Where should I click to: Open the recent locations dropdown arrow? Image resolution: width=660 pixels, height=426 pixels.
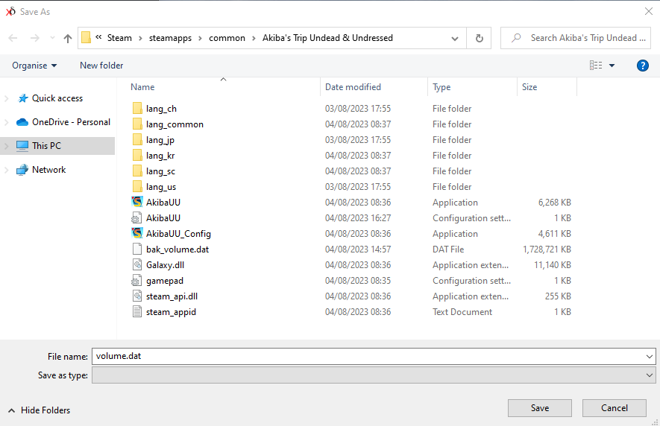coord(52,38)
